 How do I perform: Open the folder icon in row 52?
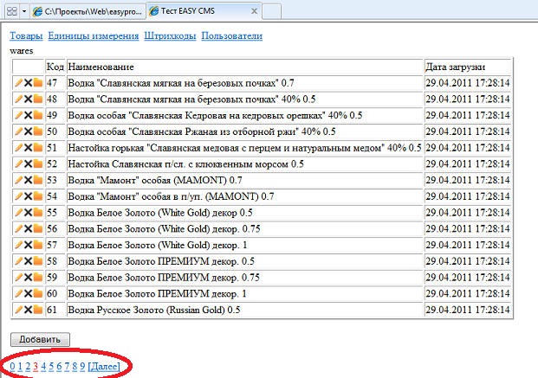click(x=38, y=163)
